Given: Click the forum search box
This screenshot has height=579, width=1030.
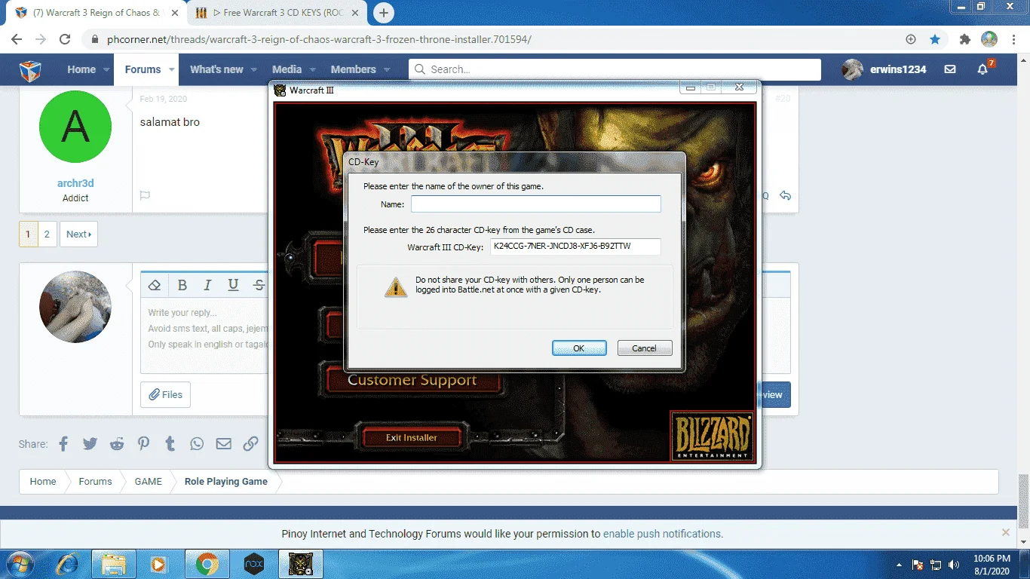Looking at the screenshot, I should (x=615, y=69).
